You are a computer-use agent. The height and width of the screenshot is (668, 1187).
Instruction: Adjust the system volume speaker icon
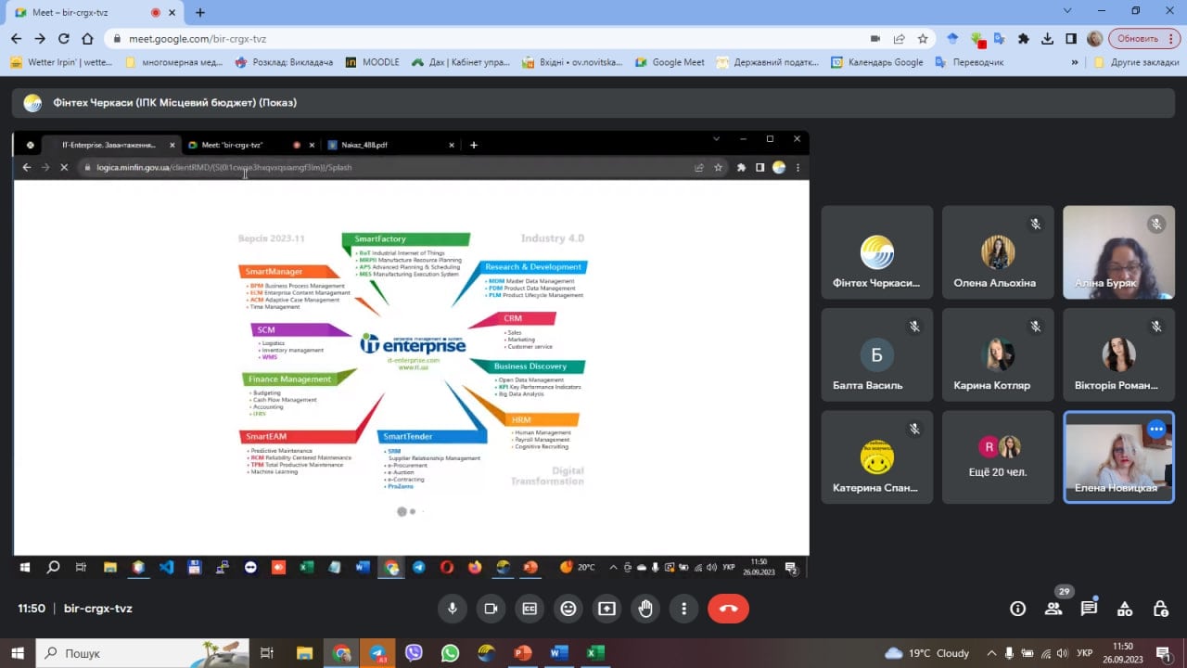pyautogui.click(x=1061, y=653)
